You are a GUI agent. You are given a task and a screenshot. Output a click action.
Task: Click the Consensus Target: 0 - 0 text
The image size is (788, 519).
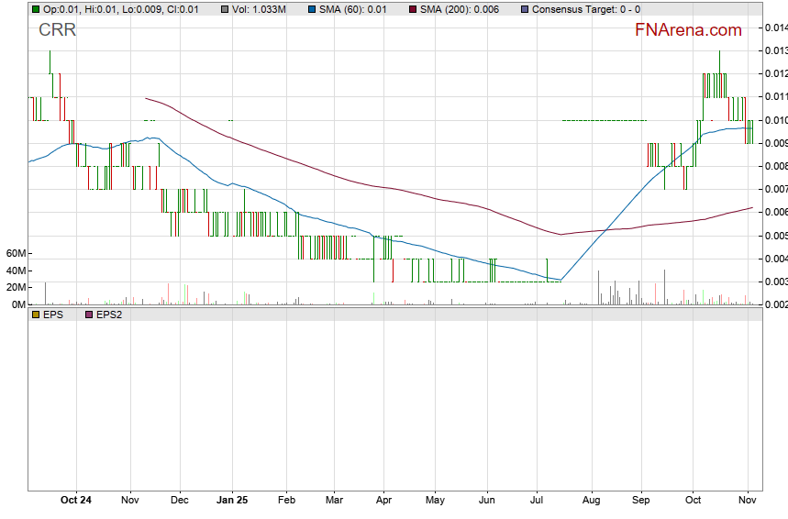pos(585,9)
